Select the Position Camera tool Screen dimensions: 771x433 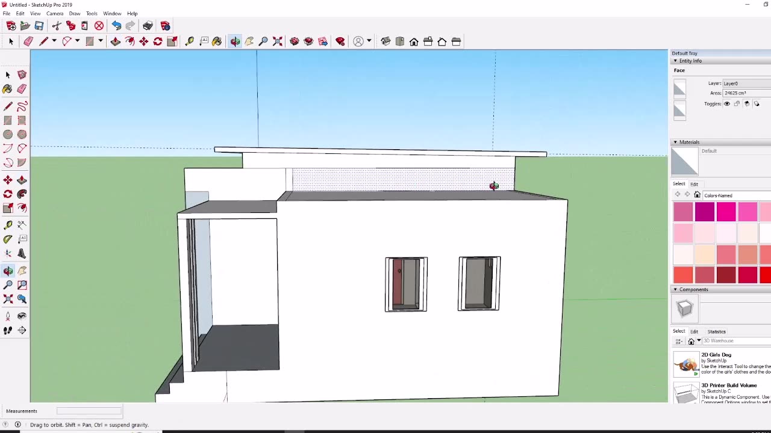click(x=8, y=316)
